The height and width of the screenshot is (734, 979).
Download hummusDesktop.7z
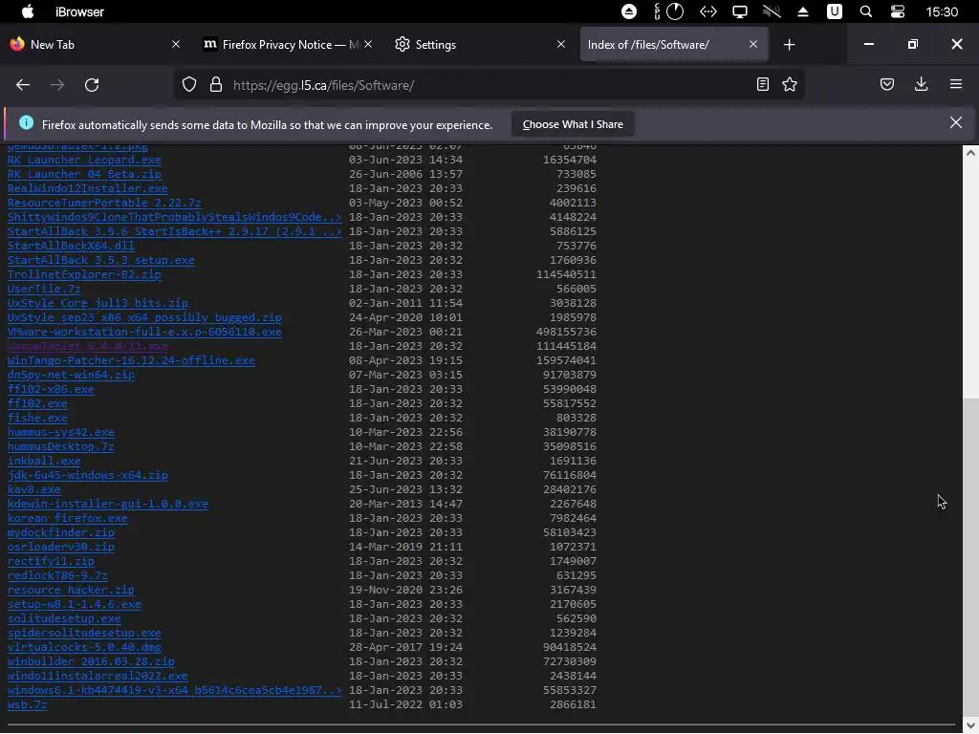60,447
